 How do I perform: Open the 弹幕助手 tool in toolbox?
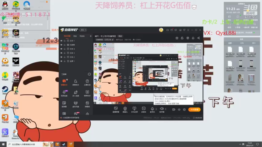point(64,83)
